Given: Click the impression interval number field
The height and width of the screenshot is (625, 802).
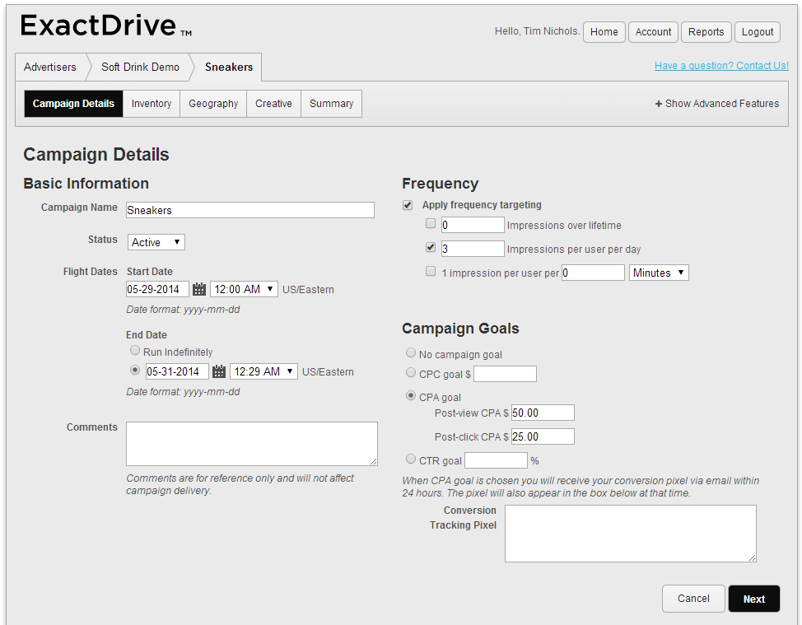Looking at the screenshot, I should click(594, 273).
